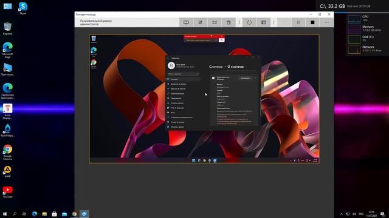Open Microsoft Edge icon on remote desktop
Image resolution: width=389 pixels, height=218 pixels.
coord(94,51)
